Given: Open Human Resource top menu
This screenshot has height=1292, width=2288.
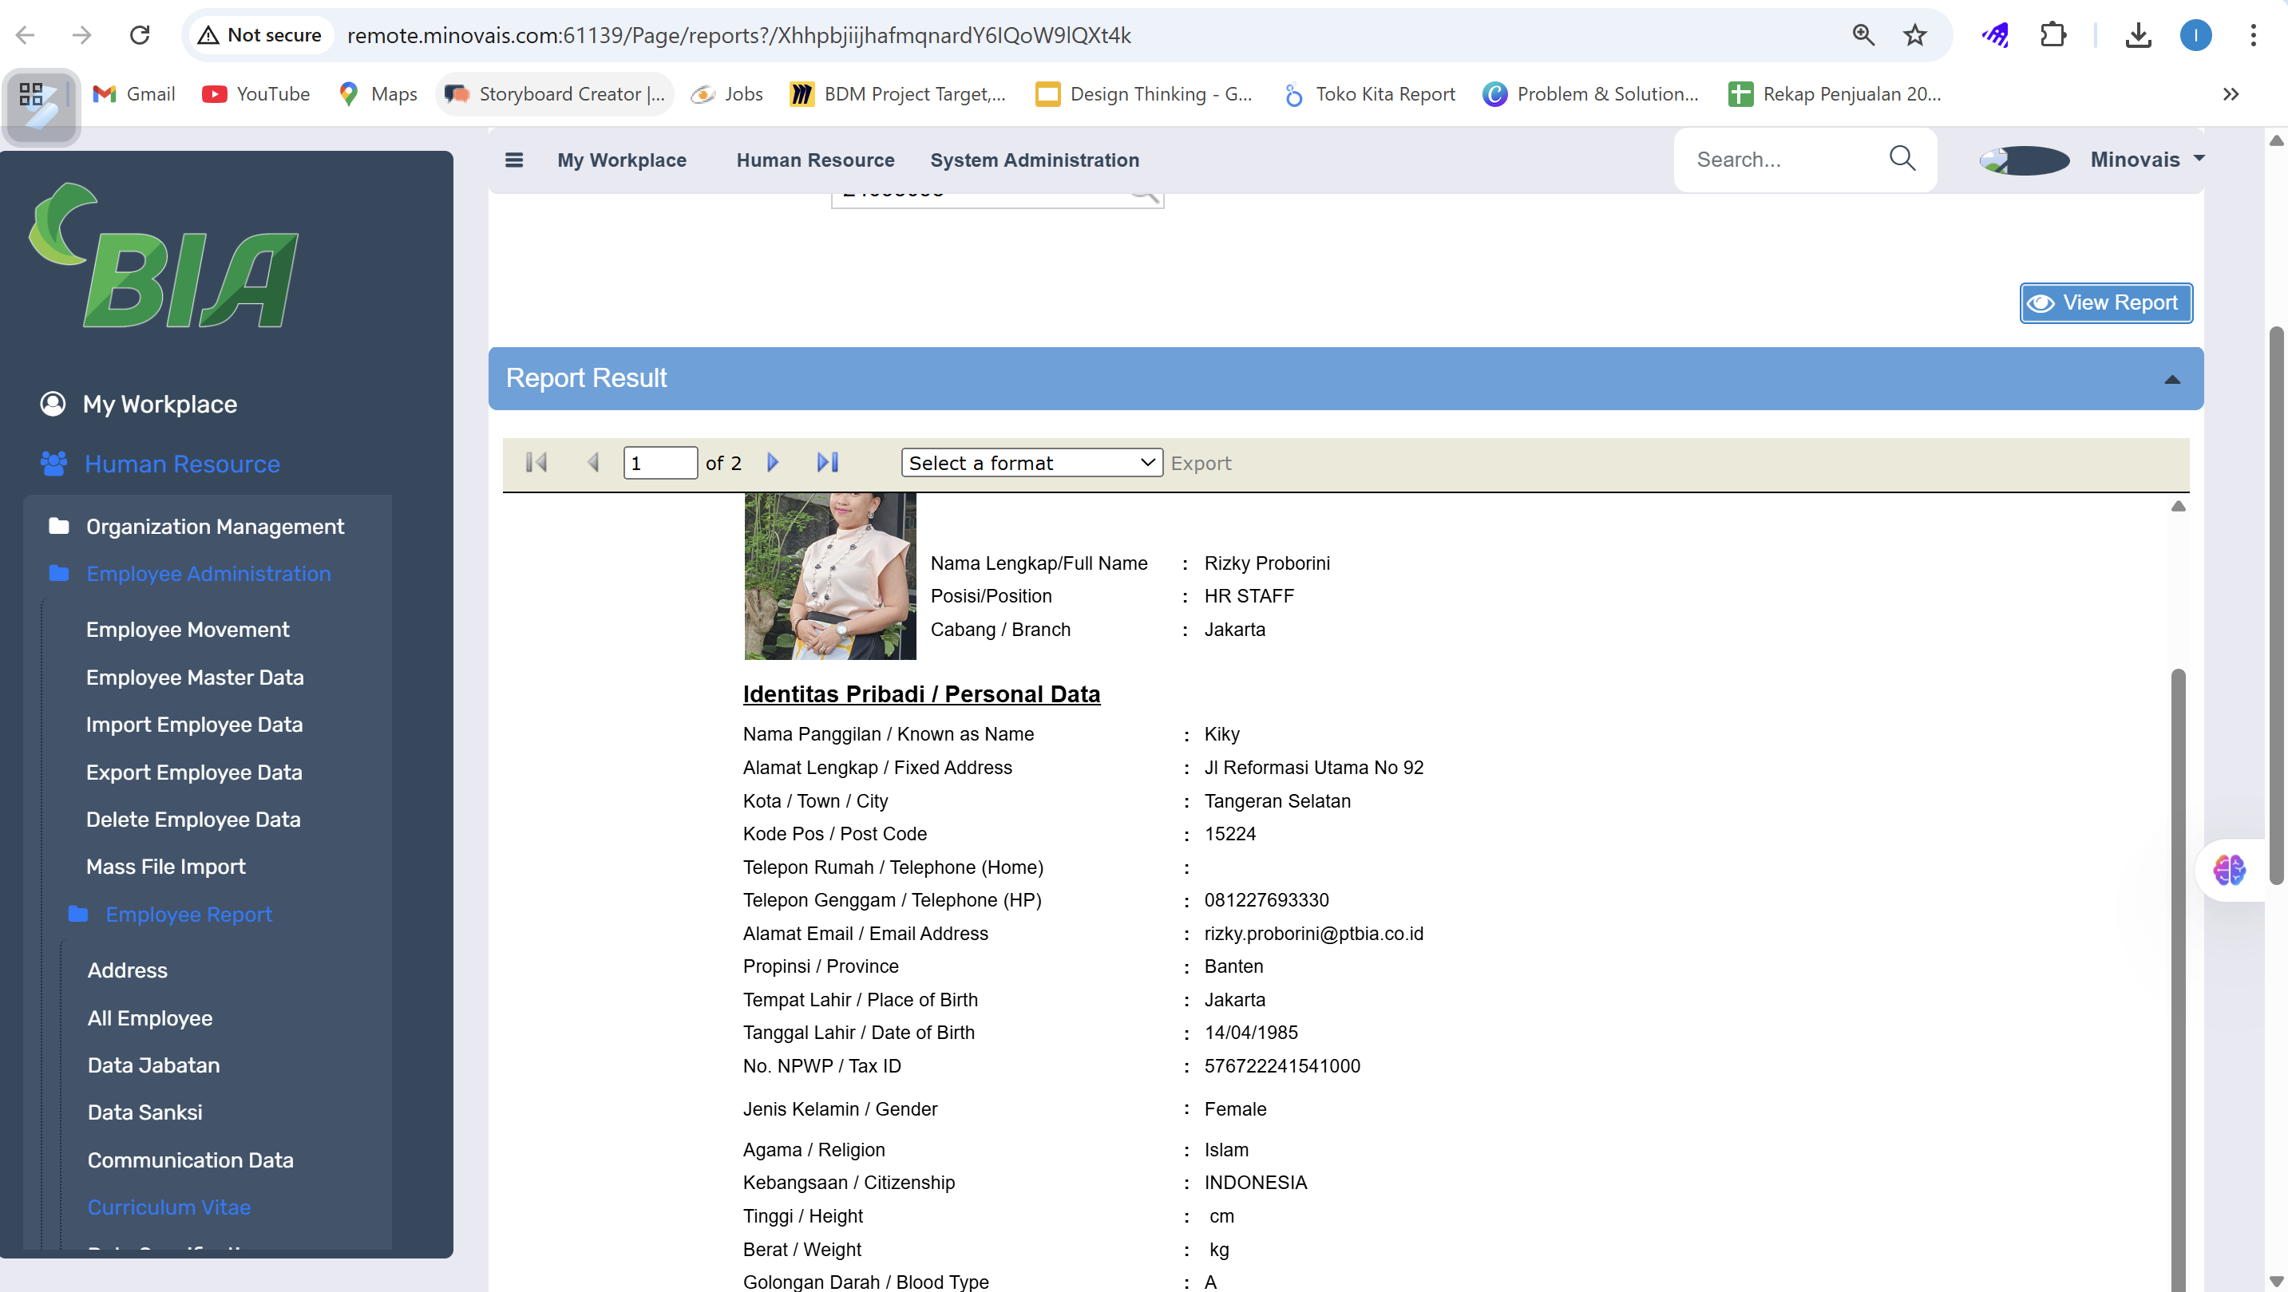Looking at the screenshot, I should pos(815,160).
